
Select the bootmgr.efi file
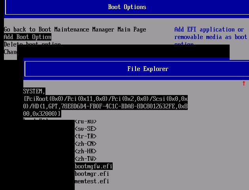point(92,174)
